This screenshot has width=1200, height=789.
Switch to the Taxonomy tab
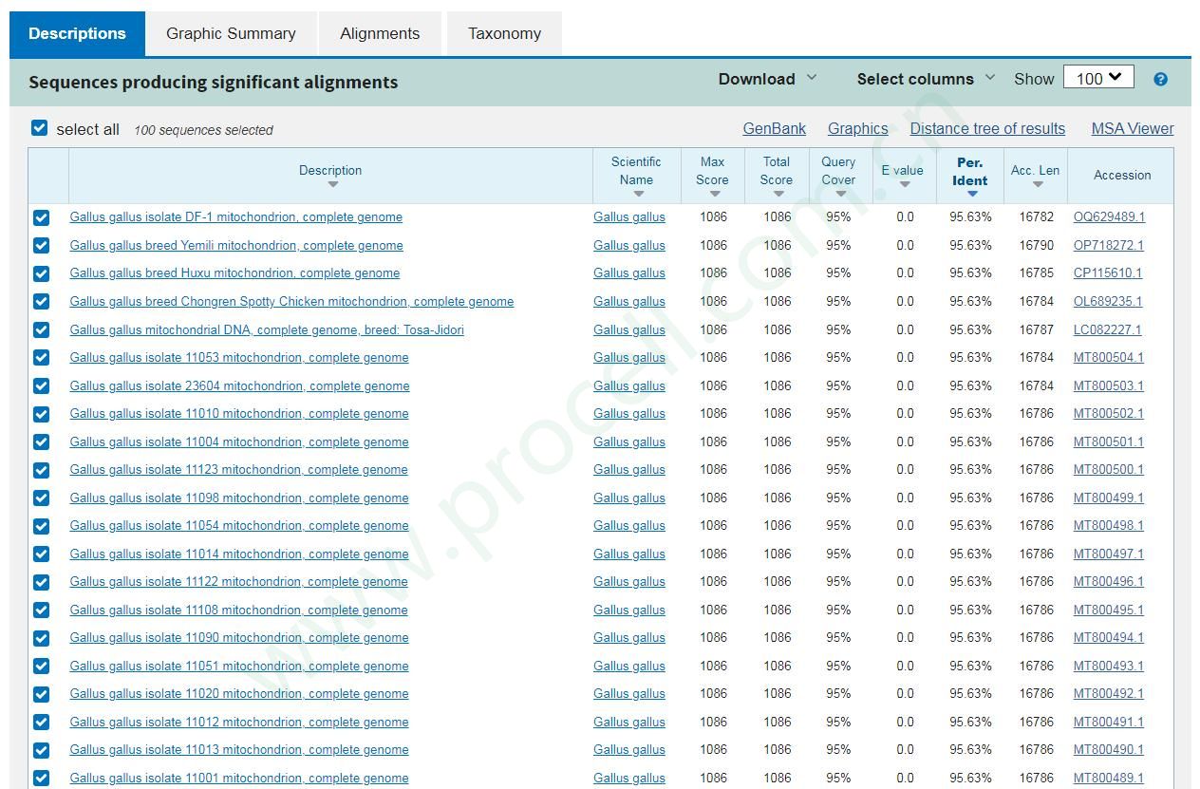tap(504, 33)
